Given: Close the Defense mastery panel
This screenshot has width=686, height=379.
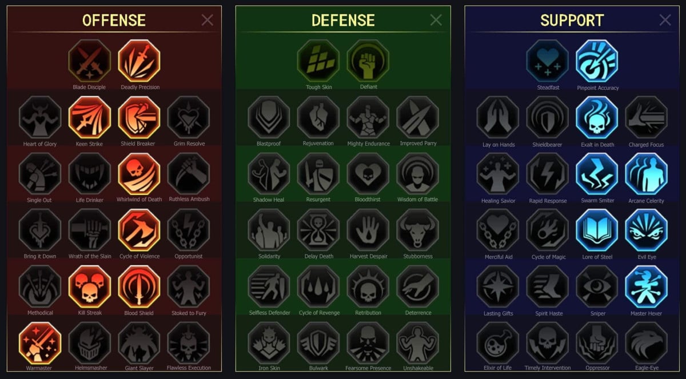Looking at the screenshot, I should [436, 21].
